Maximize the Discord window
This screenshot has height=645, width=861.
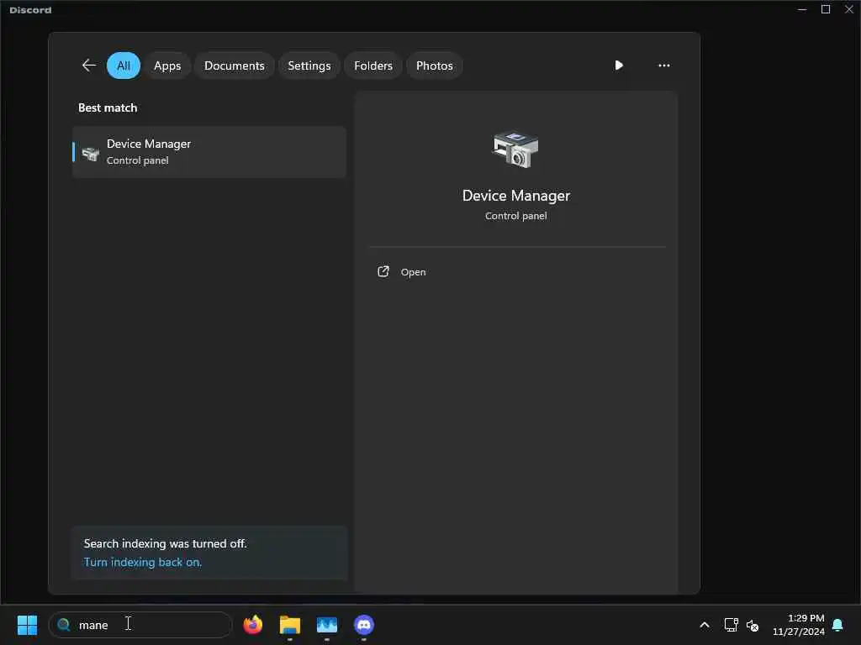click(826, 9)
